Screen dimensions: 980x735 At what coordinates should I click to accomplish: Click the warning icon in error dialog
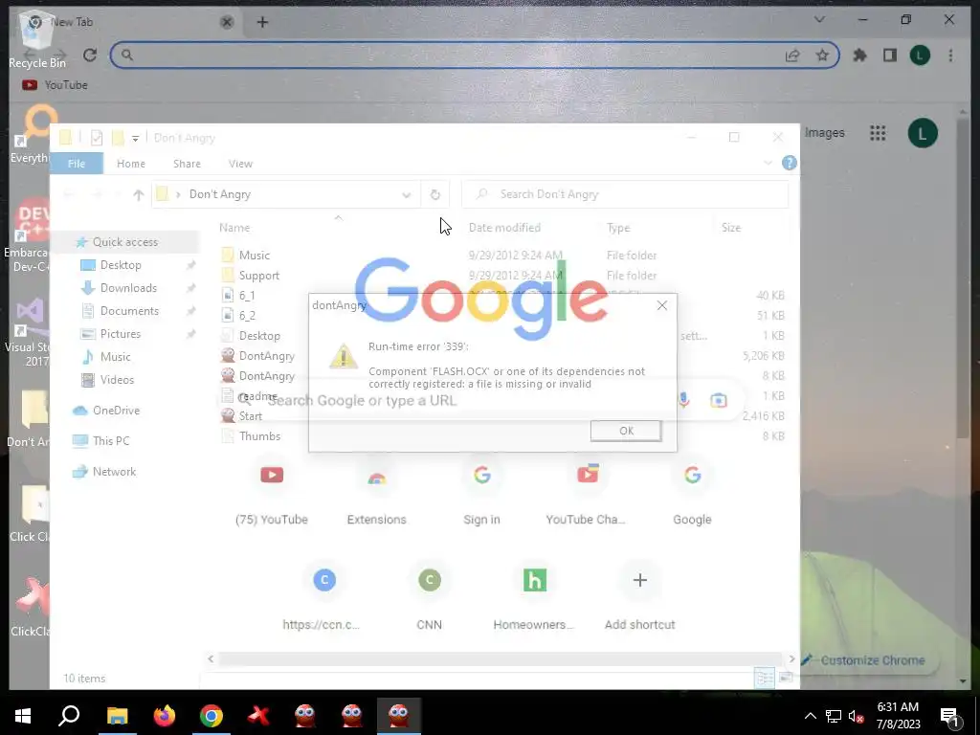(x=344, y=356)
